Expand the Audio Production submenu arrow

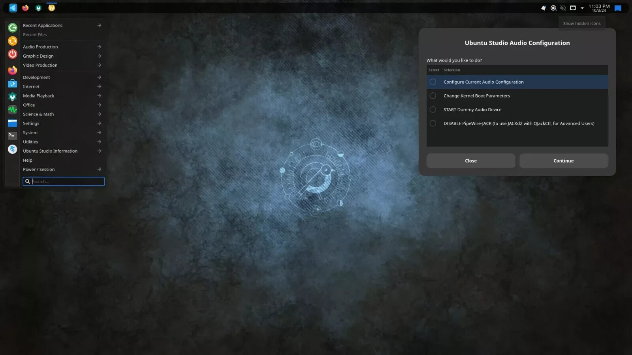(x=99, y=47)
